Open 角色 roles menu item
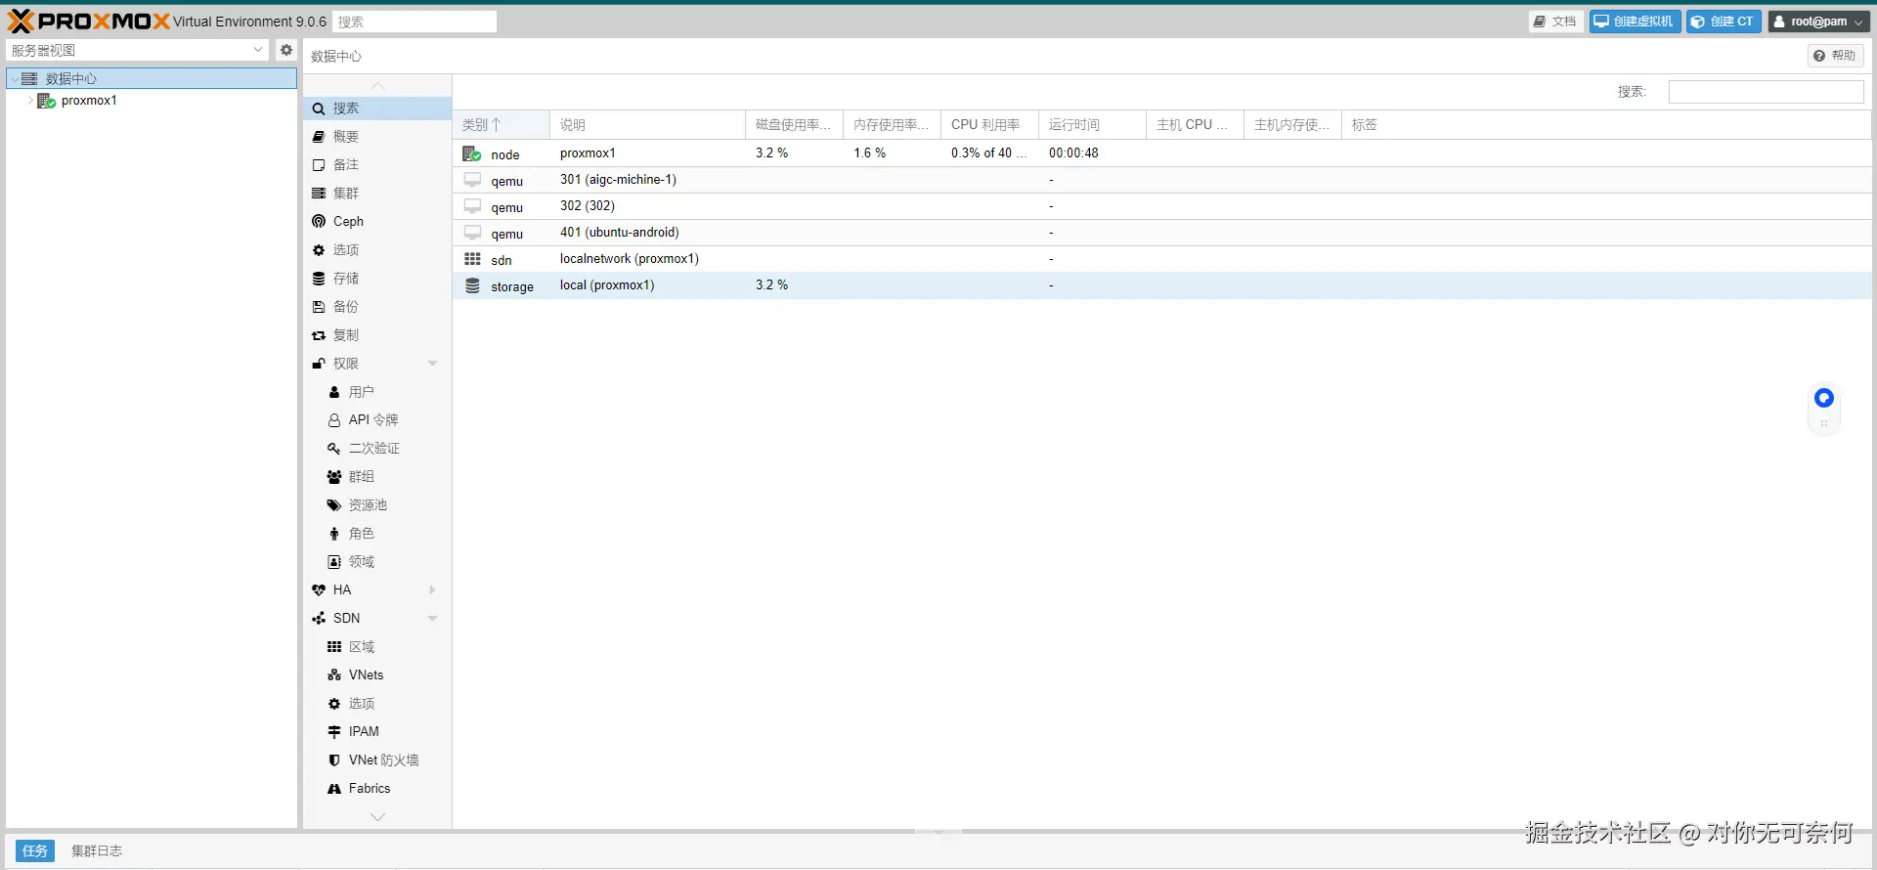Screen dimensions: 1877x870 click(377, 534)
